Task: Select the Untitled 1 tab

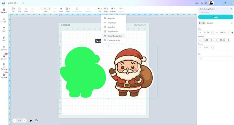Action: point(12,3)
